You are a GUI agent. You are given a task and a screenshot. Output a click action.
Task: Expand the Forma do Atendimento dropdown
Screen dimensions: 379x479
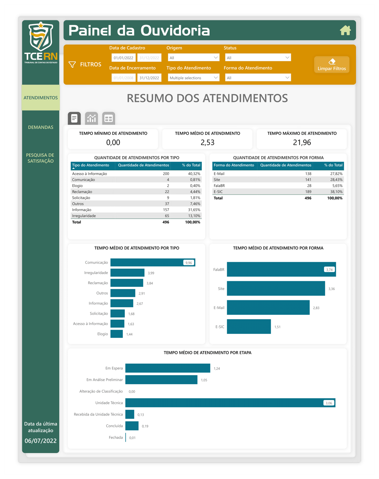[x=258, y=78]
